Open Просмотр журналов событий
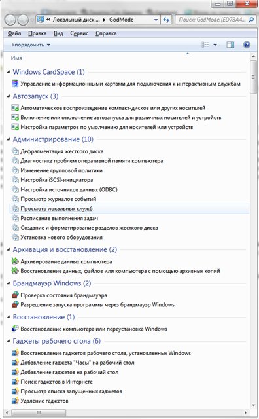259x419 pixels. coord(58,199)
